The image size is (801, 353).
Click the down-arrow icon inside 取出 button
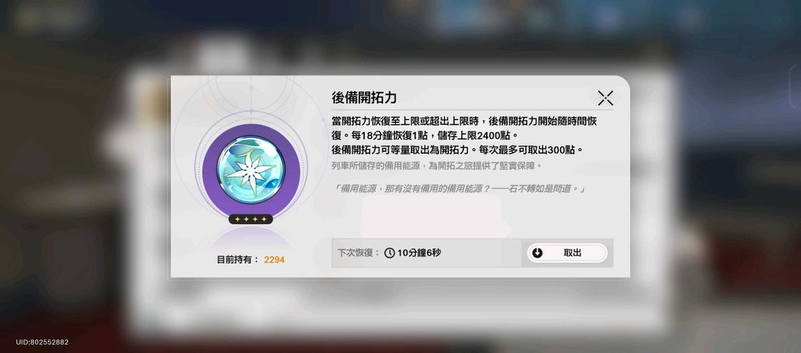[x=537, y=253]
